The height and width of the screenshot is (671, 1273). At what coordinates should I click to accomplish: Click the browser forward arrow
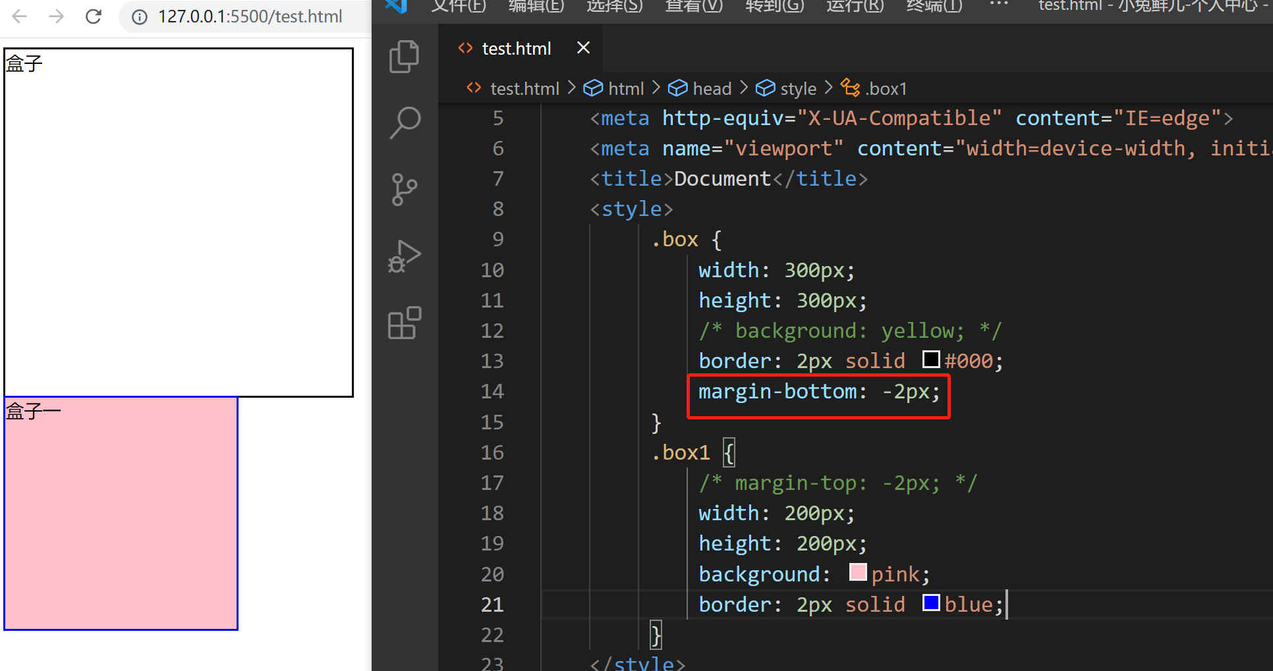click(56, 16)
